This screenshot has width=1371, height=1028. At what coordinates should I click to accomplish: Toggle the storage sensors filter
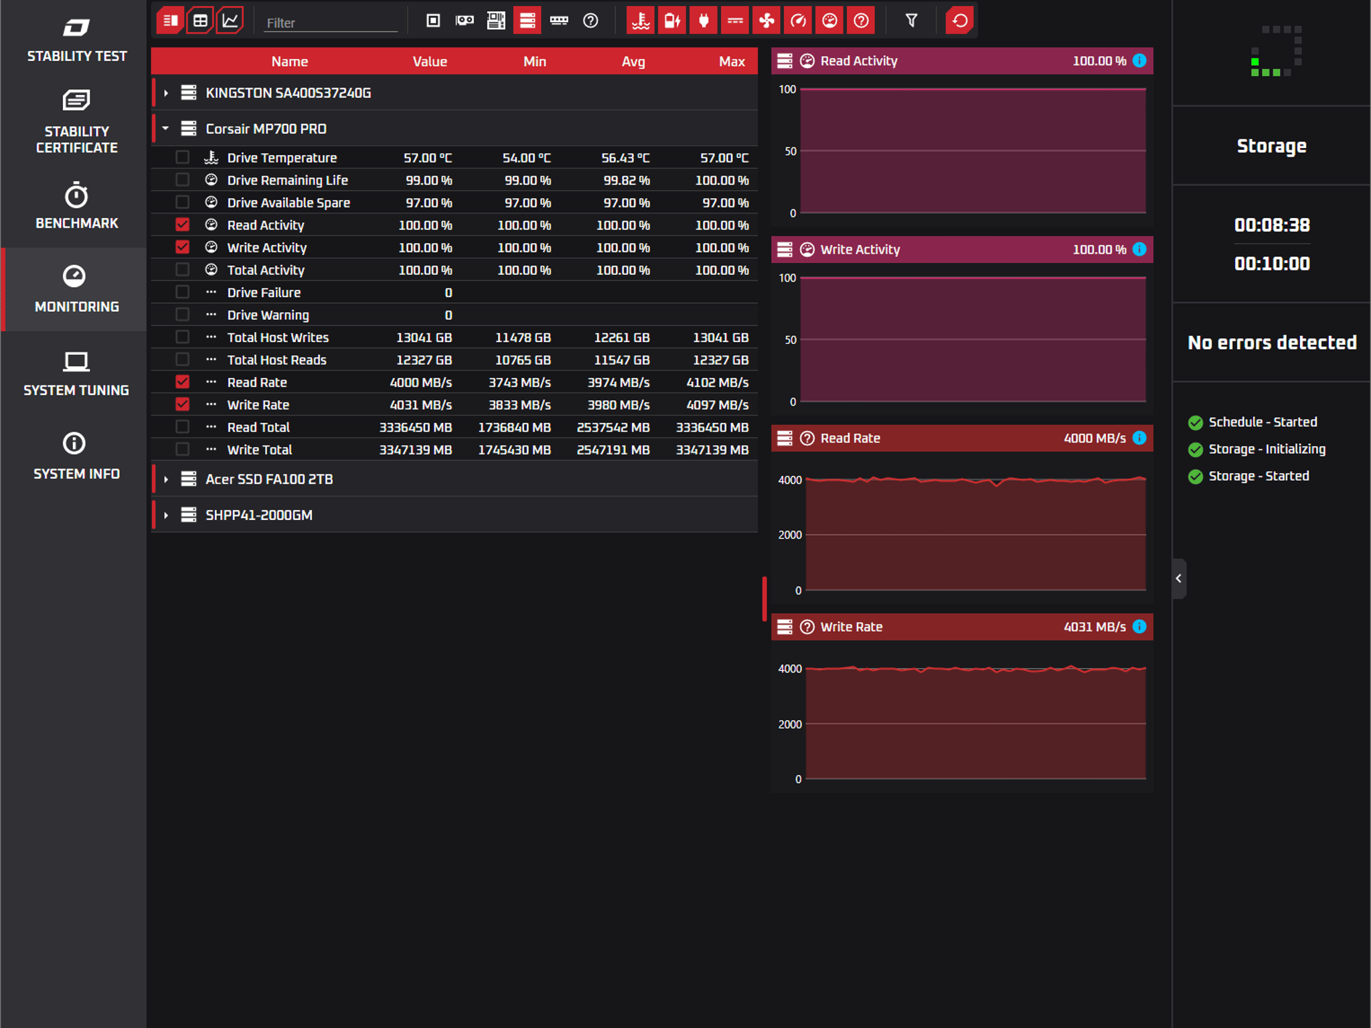[x=528, y=21]
